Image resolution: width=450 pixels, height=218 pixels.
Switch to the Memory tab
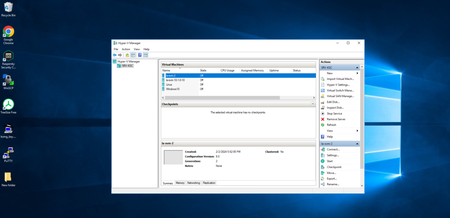point(180,183)
